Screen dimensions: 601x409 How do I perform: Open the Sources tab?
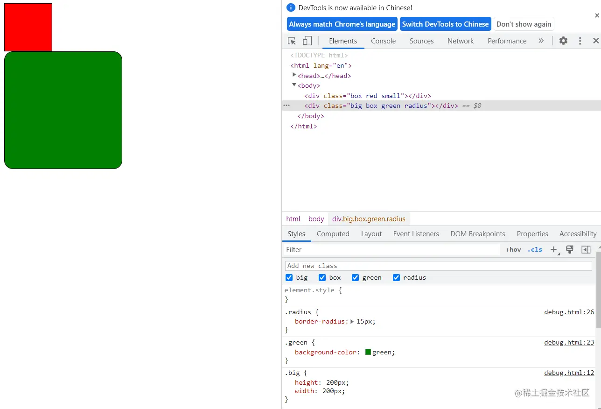click(x=422, y=41)
